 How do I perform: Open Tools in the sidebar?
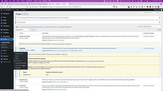5,53
